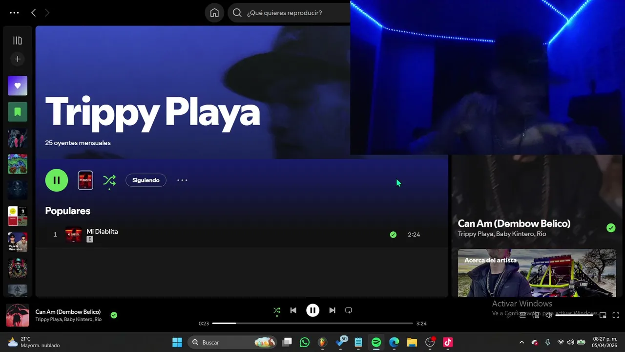Click '25 oyentes mensuales' text

click(x=78, y=143)
